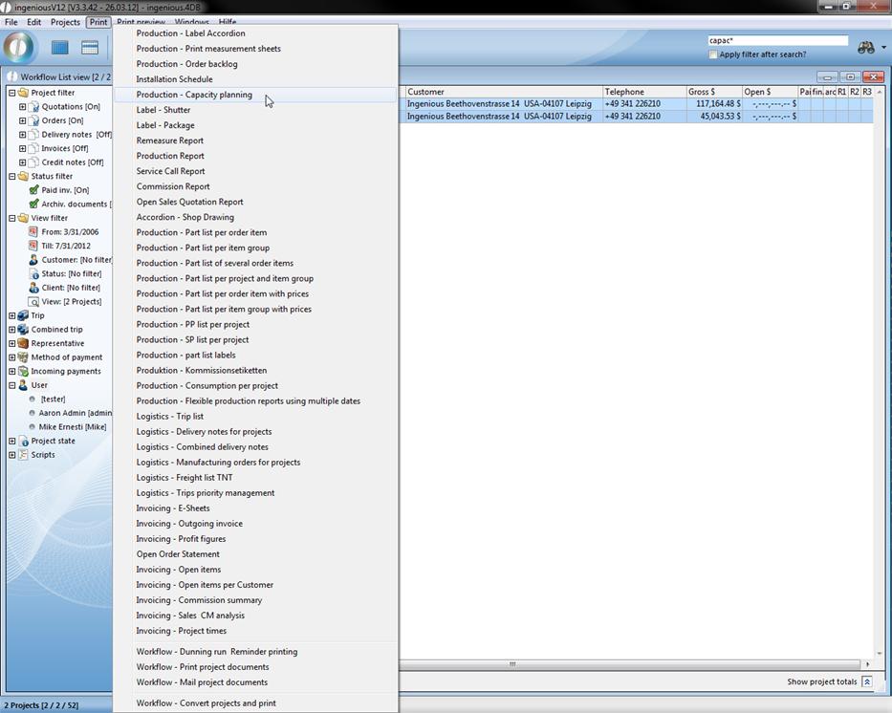Select Mike Ernesti user in tree
Viewport: 892px width, 713px height.
click(72, 427)
